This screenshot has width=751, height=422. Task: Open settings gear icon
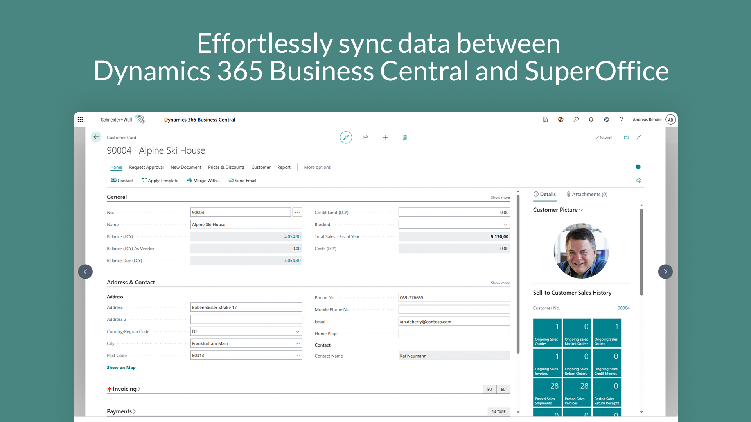point(606,120)
